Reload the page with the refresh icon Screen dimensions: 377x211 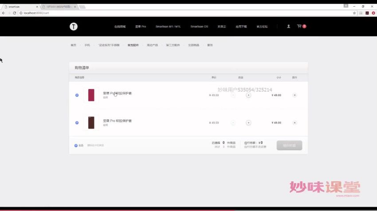click(x=15, y=13)
